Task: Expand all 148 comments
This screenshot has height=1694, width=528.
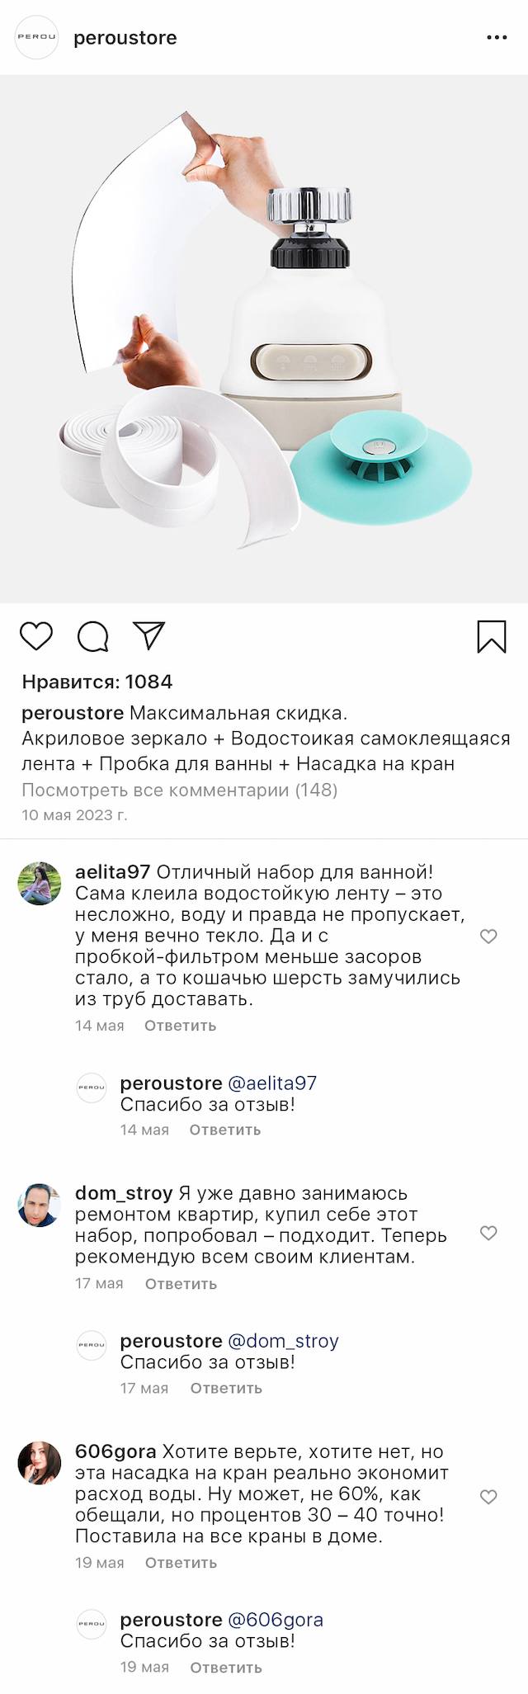Action: (x=180, y=790)
